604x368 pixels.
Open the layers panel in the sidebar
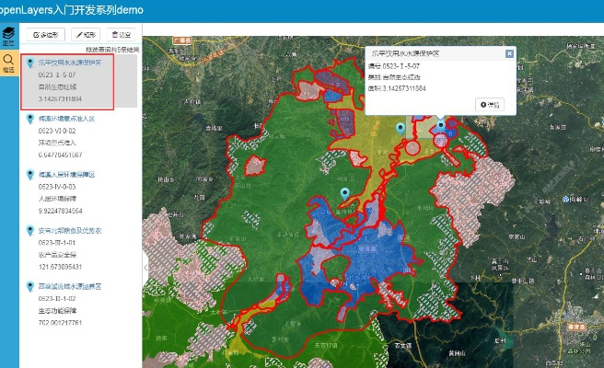click(x=8, y=35)
